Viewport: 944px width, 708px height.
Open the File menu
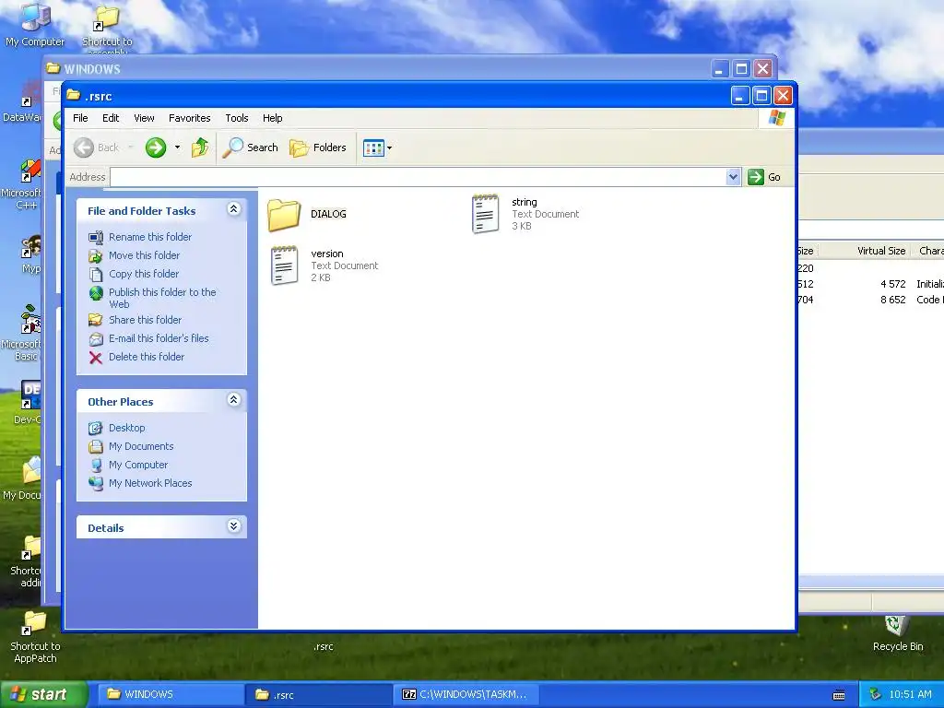click(80, 118)
